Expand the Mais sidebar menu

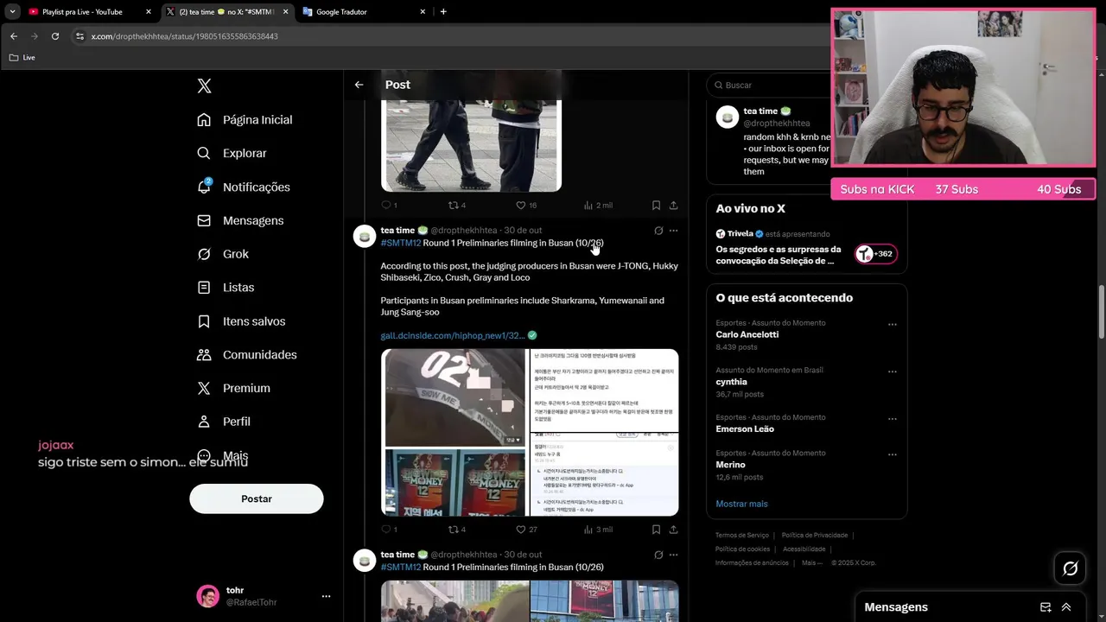(223, 455)
